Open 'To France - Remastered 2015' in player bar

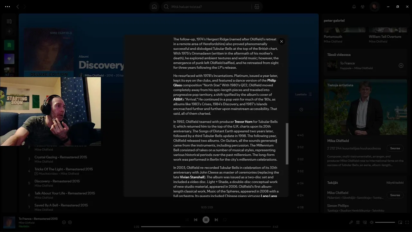tap(38, 219)
